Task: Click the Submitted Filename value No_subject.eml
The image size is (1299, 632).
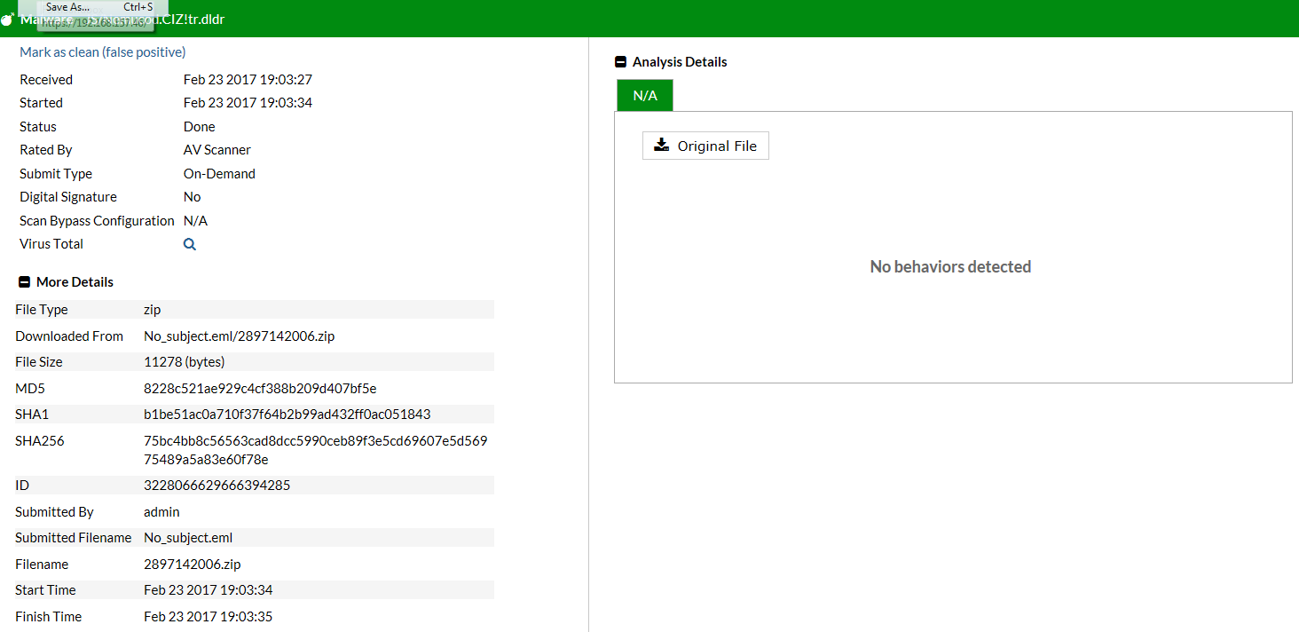Action: point(188,538)
